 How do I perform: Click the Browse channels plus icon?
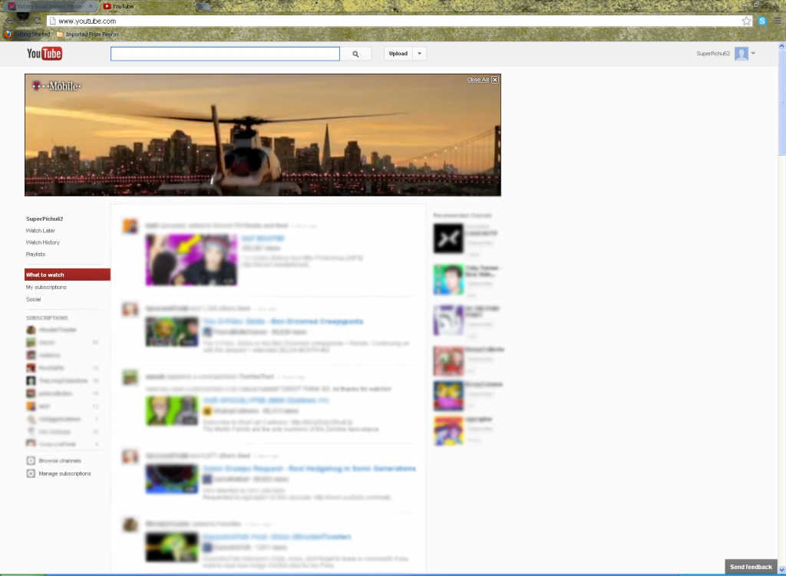(x=31, y=461)
